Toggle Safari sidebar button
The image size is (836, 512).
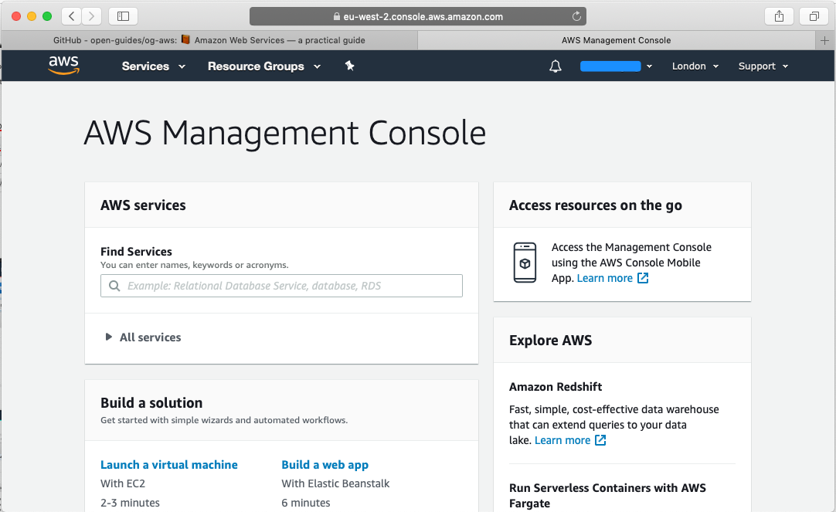click(123, 16)
